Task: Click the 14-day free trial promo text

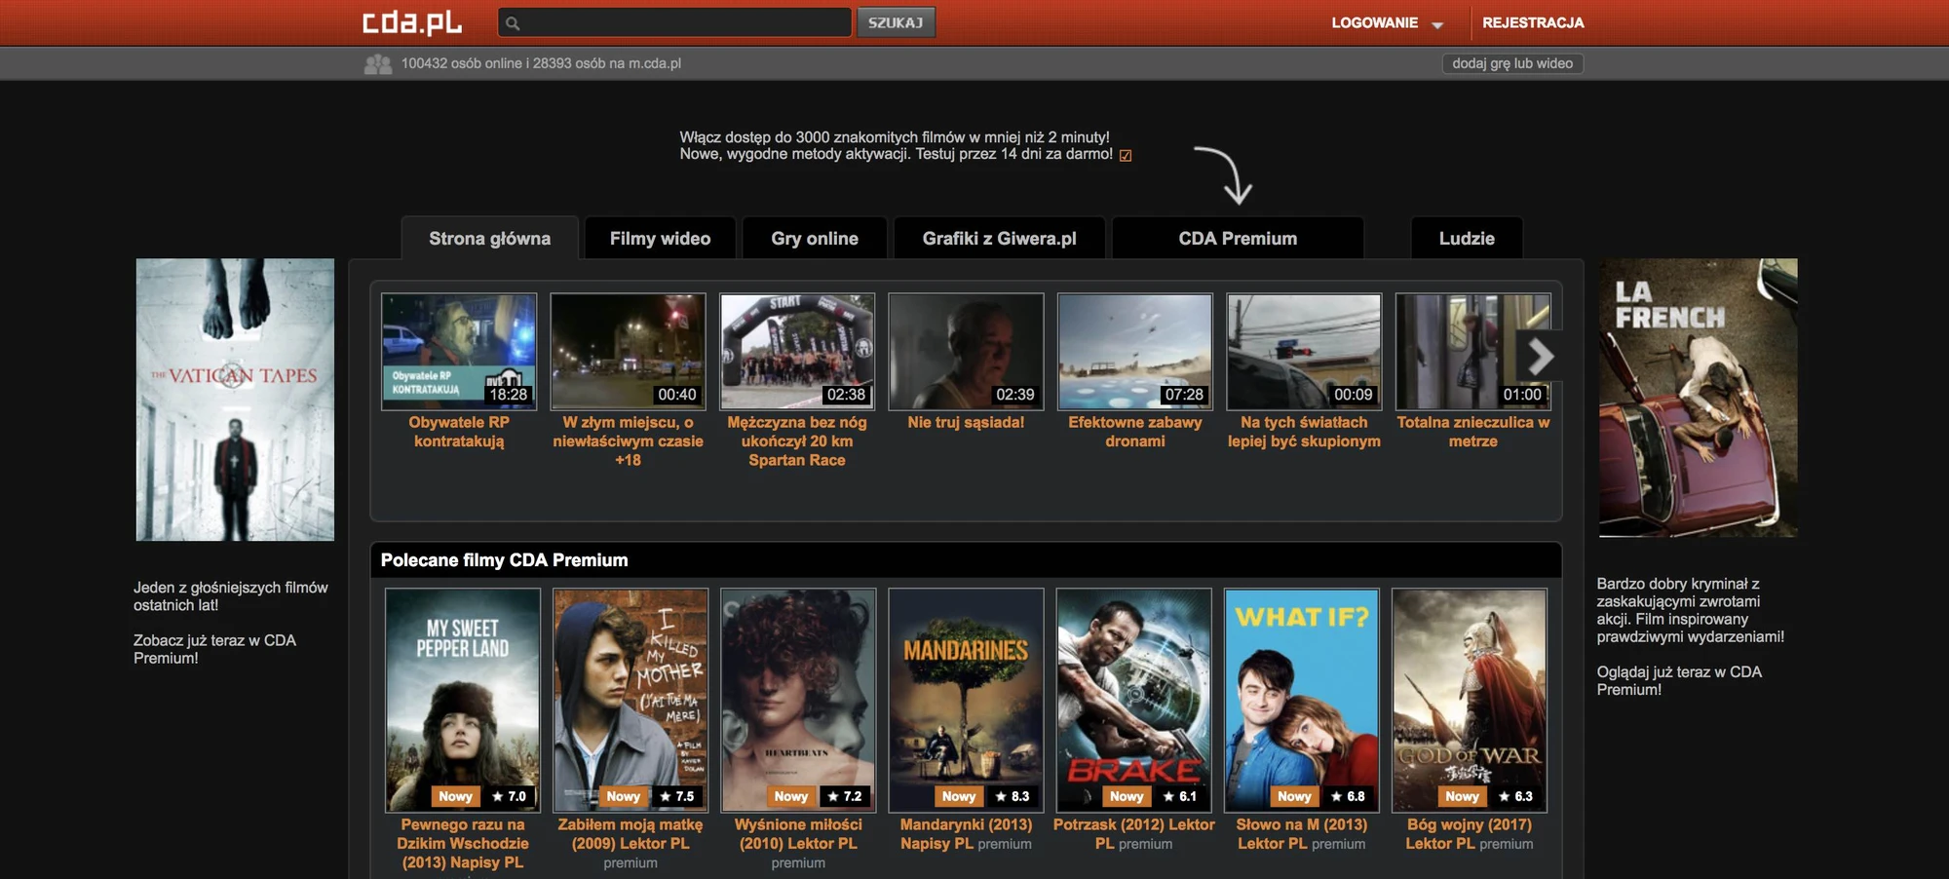Action: tap(897, 145)
